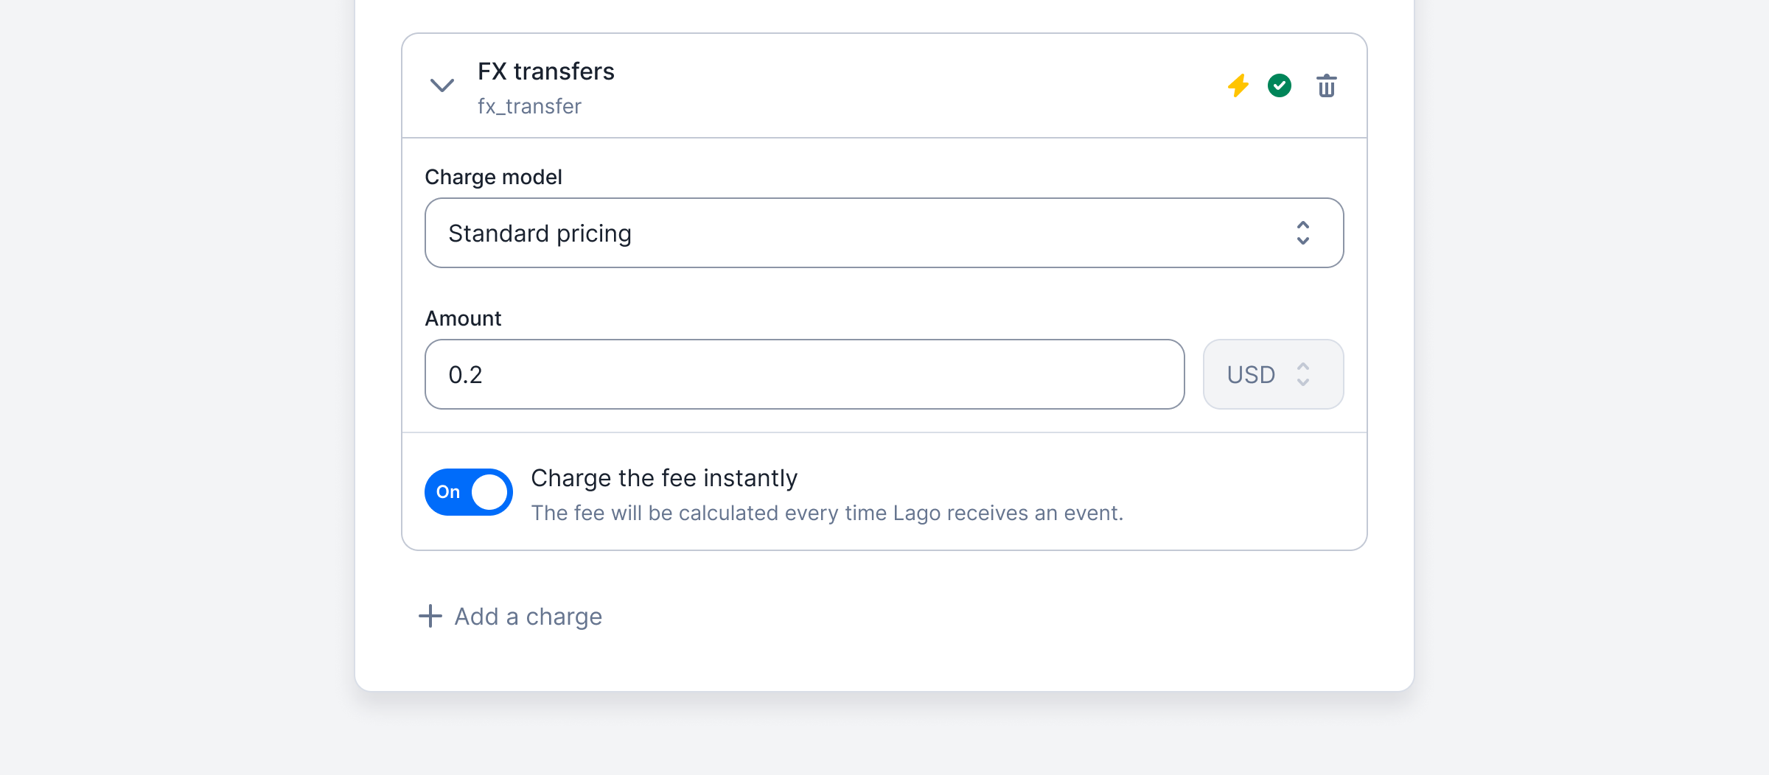Click the yellow lightning bolt icon
The width and height of the screenshot is (1769, 775).
(1238, 85)
